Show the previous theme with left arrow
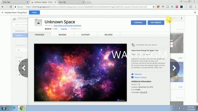 [x=24, y=68]
